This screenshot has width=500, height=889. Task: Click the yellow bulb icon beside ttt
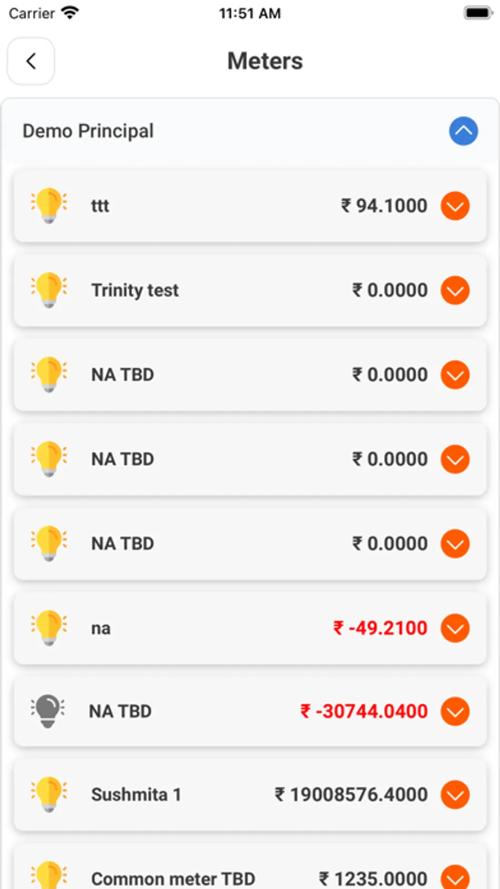[49, 205]
